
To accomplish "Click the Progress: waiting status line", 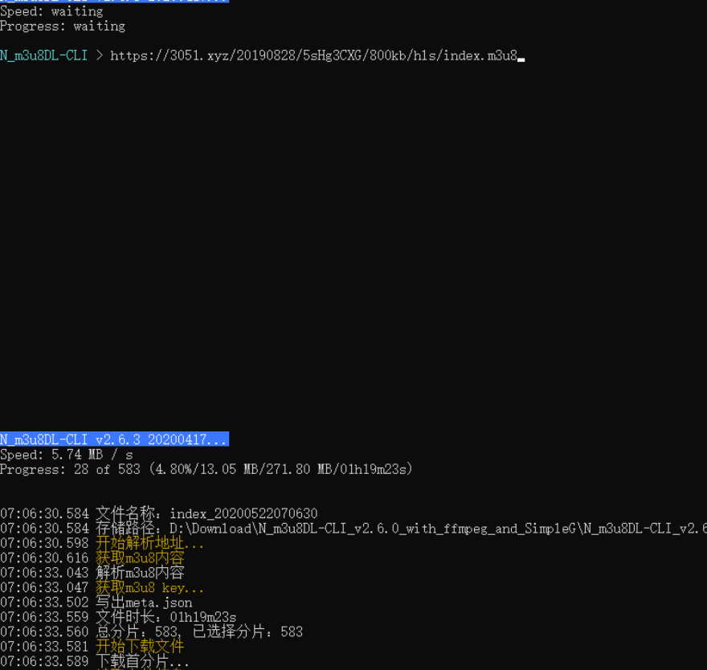I will [x=62, y=26].
